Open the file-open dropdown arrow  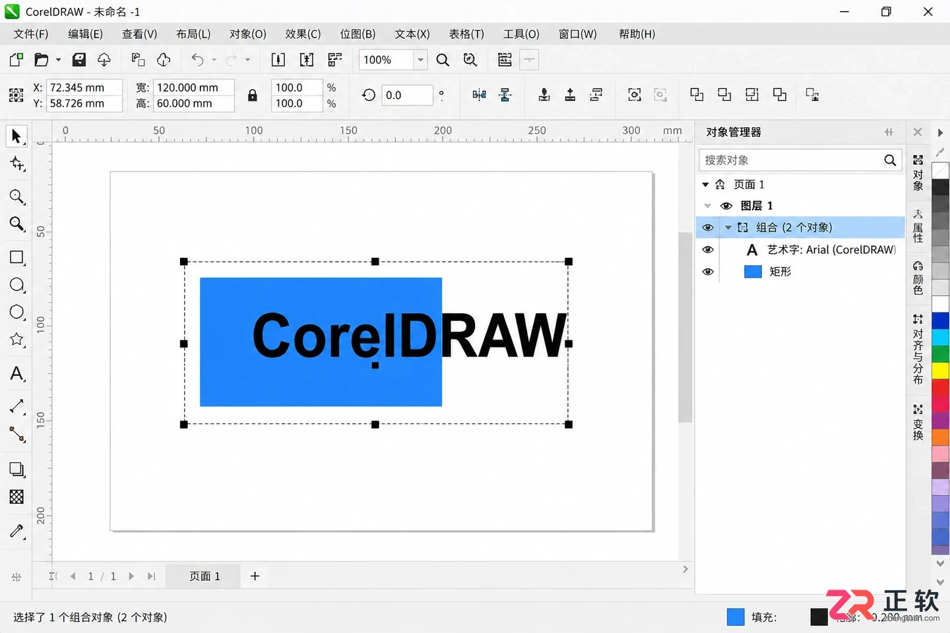click(x=58, y=60)
